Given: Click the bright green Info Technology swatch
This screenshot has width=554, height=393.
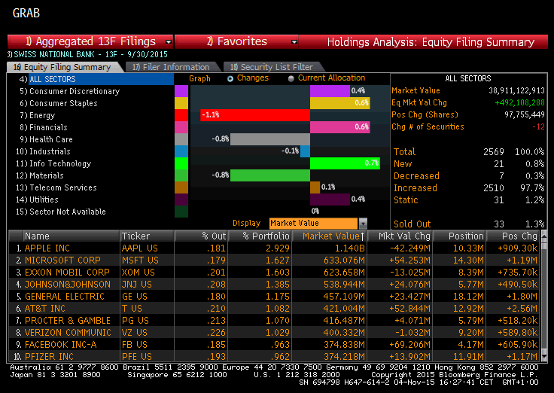Looking at the screenshot, I should 181,163.
